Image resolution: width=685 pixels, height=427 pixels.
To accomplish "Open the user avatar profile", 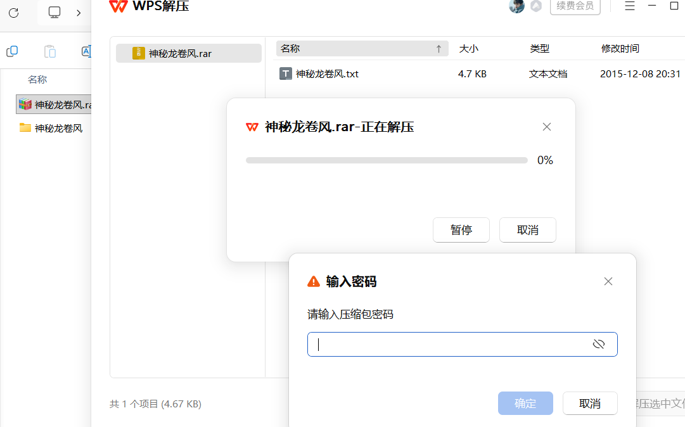I will (516, 6).
